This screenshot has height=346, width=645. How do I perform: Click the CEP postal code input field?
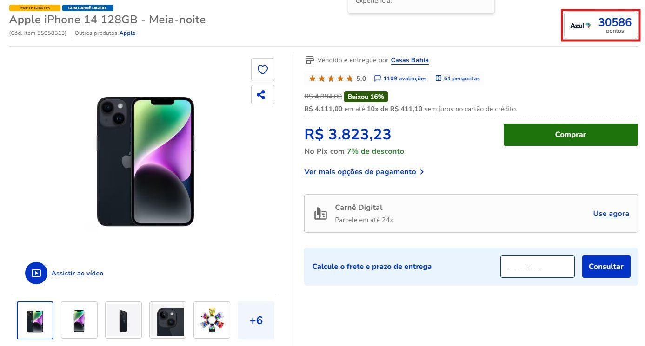(x=537, y=267)
